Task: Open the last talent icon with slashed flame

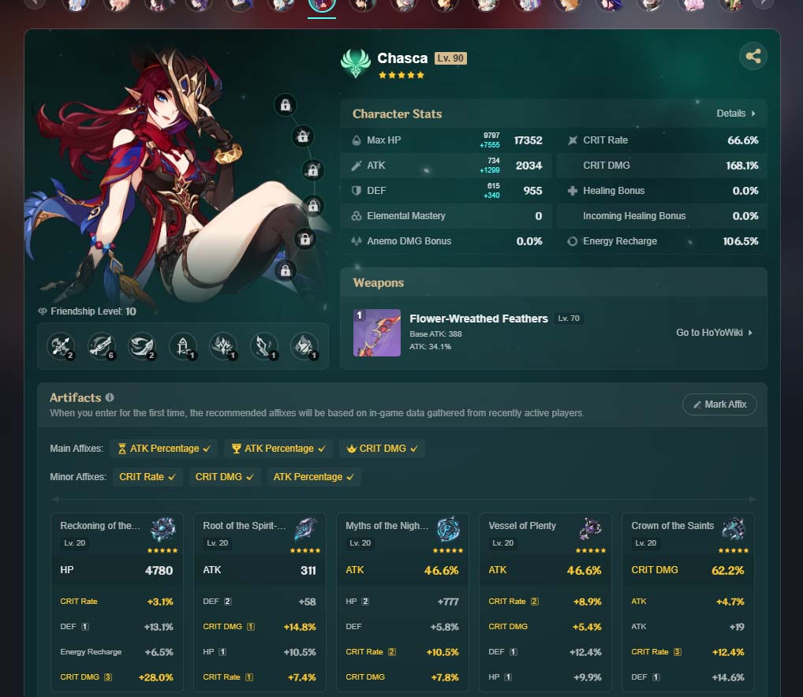Action: (x=304, y=346)
